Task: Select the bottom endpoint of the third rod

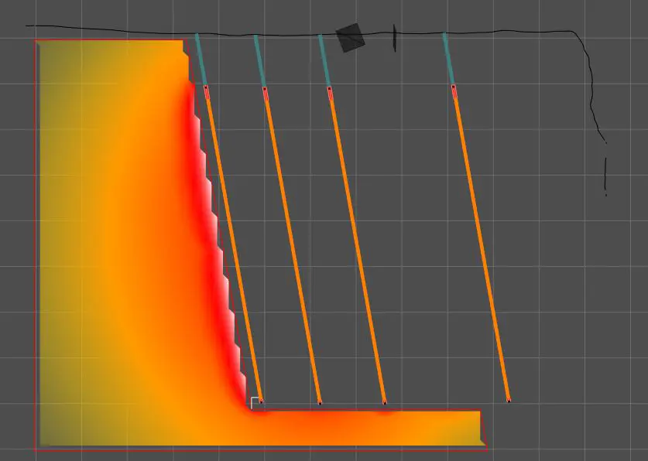Action: [x=385, y=401]
